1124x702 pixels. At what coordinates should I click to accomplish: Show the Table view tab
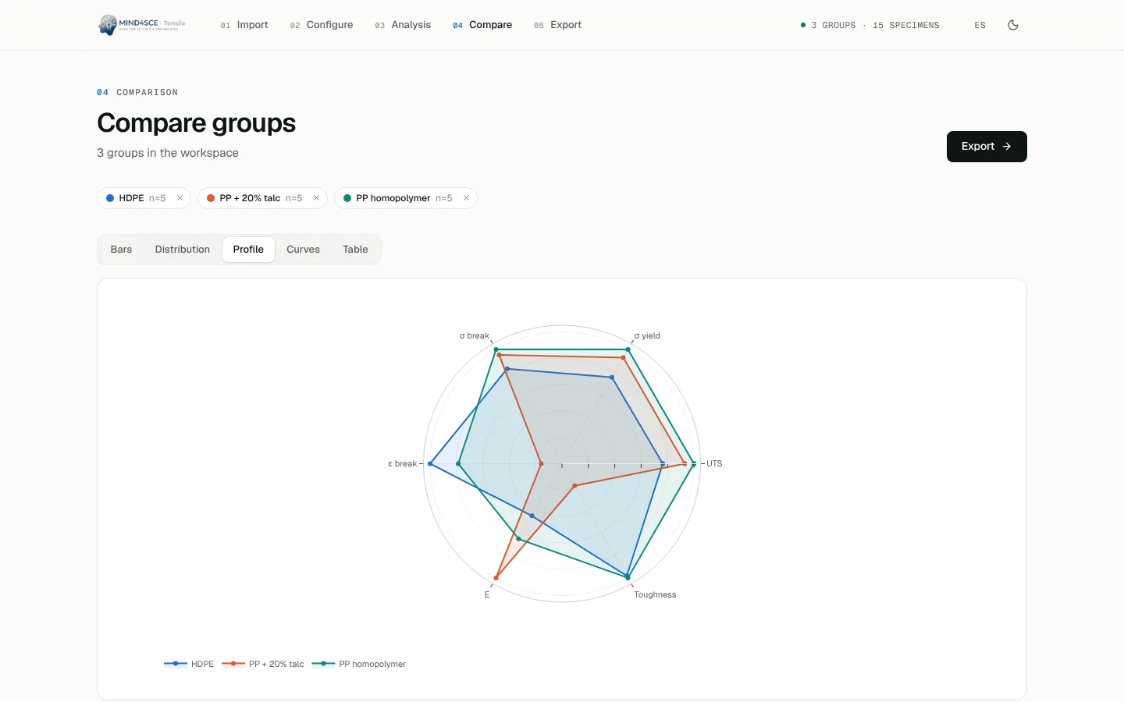[355, 250]
